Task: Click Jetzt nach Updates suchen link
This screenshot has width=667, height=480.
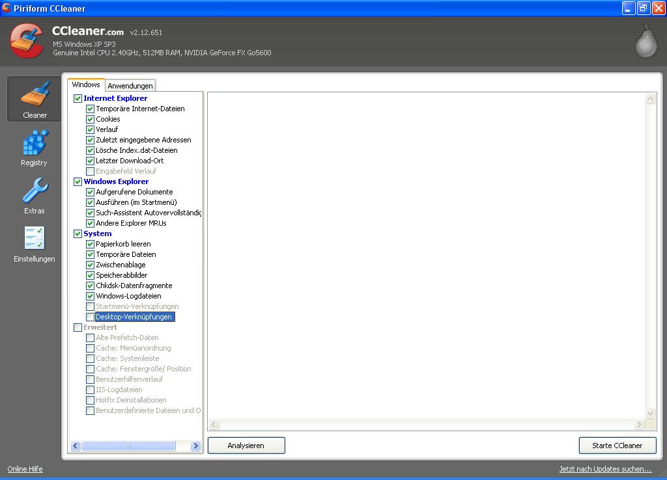Action: point(605,469)
